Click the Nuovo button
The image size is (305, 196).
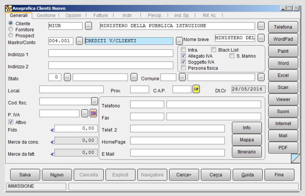point(57,175)
